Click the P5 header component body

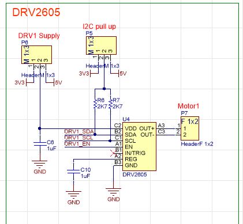click(x=101, y=45)
